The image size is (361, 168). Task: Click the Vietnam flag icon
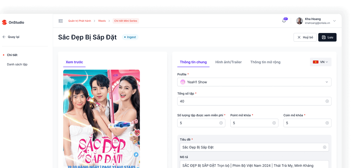pyautogui.click(x=315, y=62)
